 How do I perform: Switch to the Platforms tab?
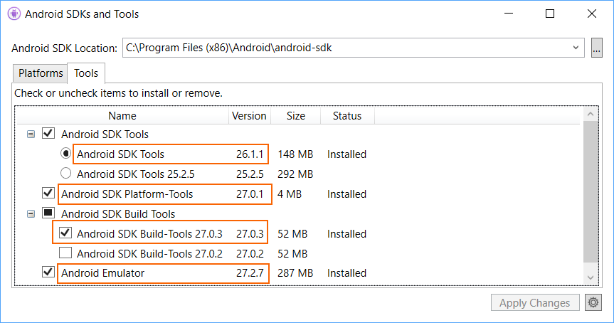click(41, 73)
